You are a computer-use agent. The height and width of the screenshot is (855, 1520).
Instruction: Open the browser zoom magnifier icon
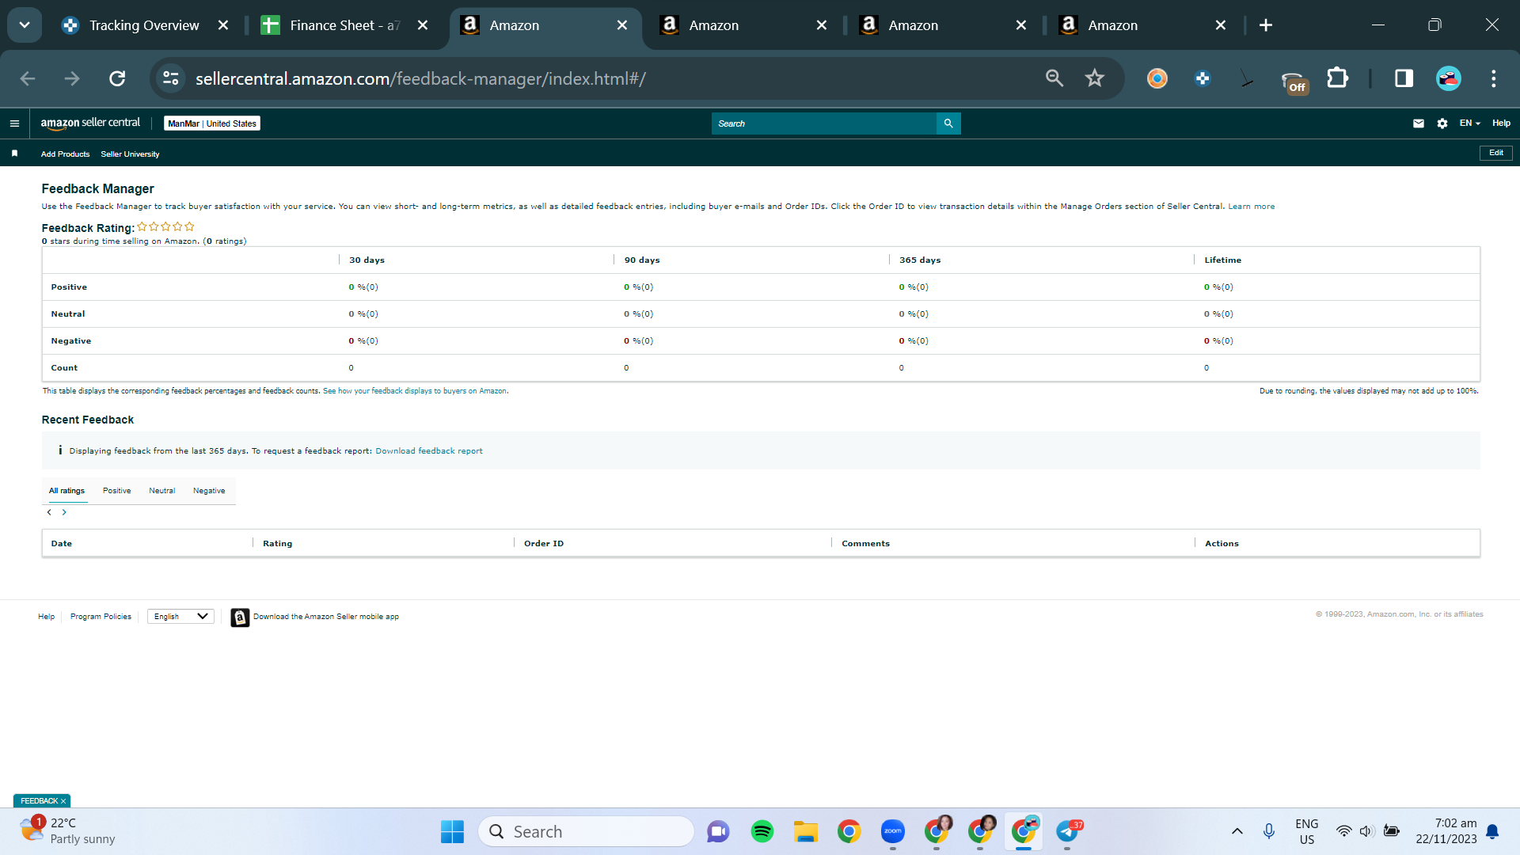(x=1054, y=78)
